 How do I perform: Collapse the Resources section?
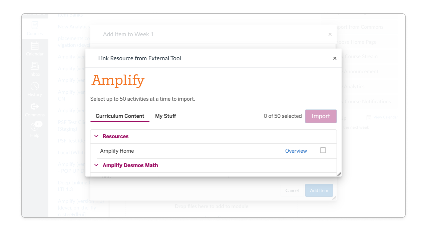[96, 136]
